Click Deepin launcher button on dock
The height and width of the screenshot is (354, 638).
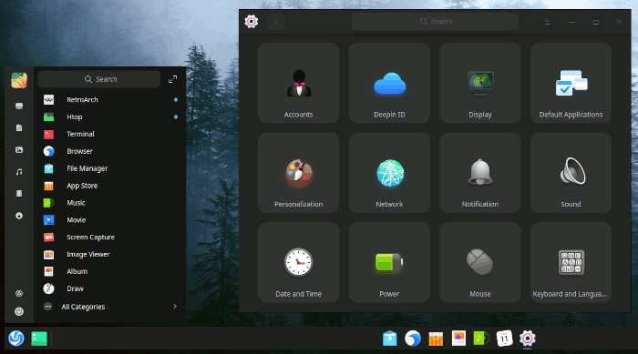16,339
